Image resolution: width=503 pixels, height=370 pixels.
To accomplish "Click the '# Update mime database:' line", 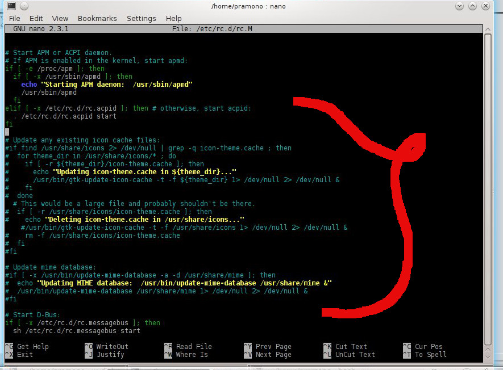I will [51, 267].
